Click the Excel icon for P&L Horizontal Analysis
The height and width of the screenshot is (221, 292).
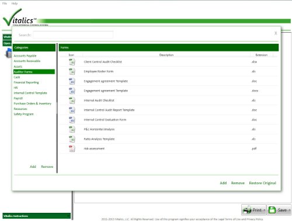[x=72, y=129]
